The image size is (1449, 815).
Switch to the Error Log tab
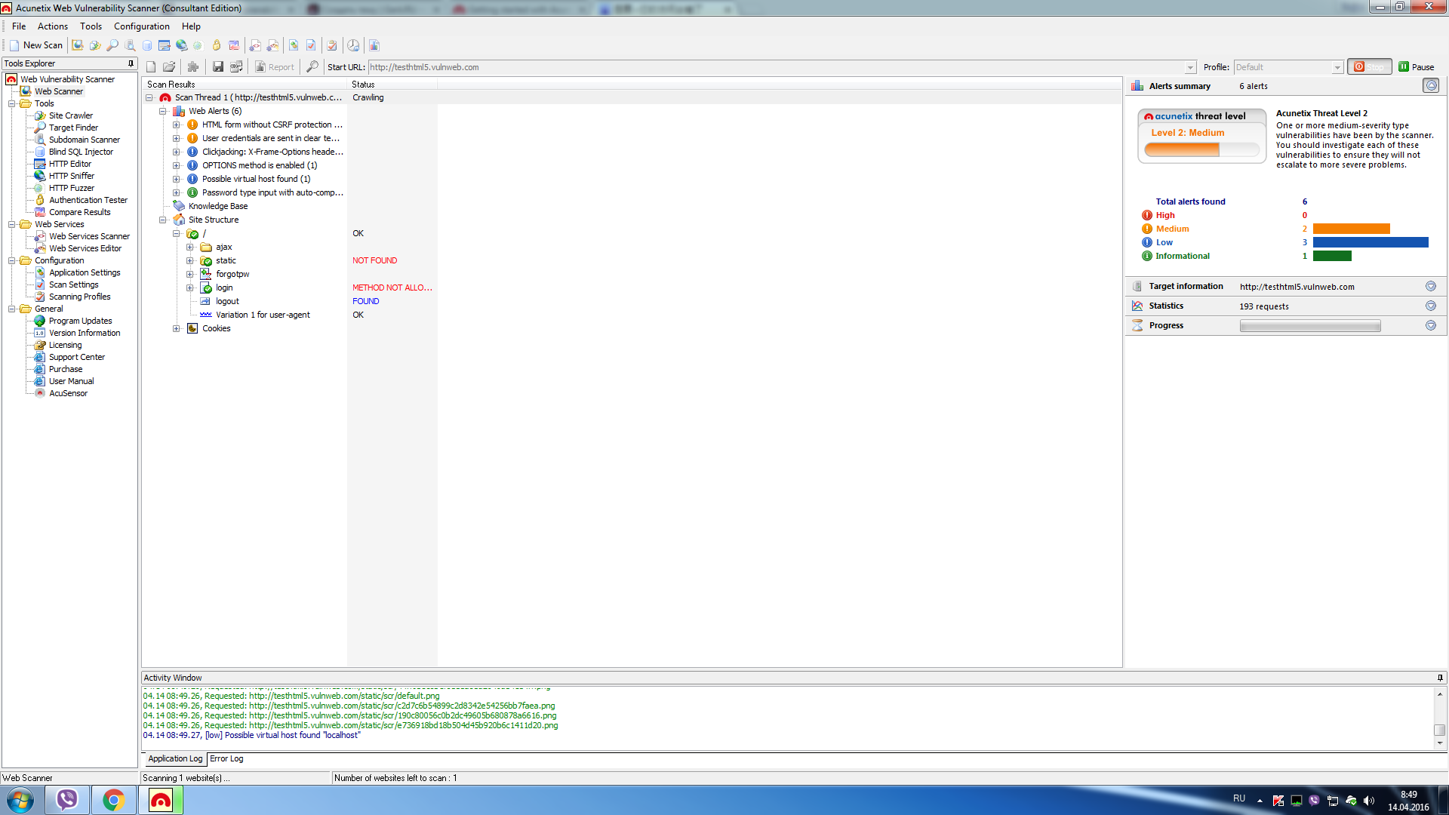coord(226,758)
